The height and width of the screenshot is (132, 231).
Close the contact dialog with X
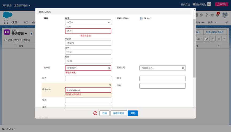point(194,4)
